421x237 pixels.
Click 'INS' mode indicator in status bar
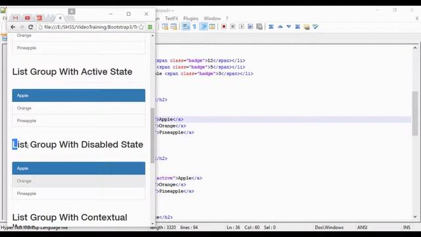(407, 227)
